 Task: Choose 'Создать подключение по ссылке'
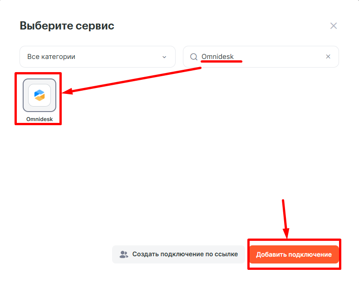pyautogui.click(x=178, y=254)
